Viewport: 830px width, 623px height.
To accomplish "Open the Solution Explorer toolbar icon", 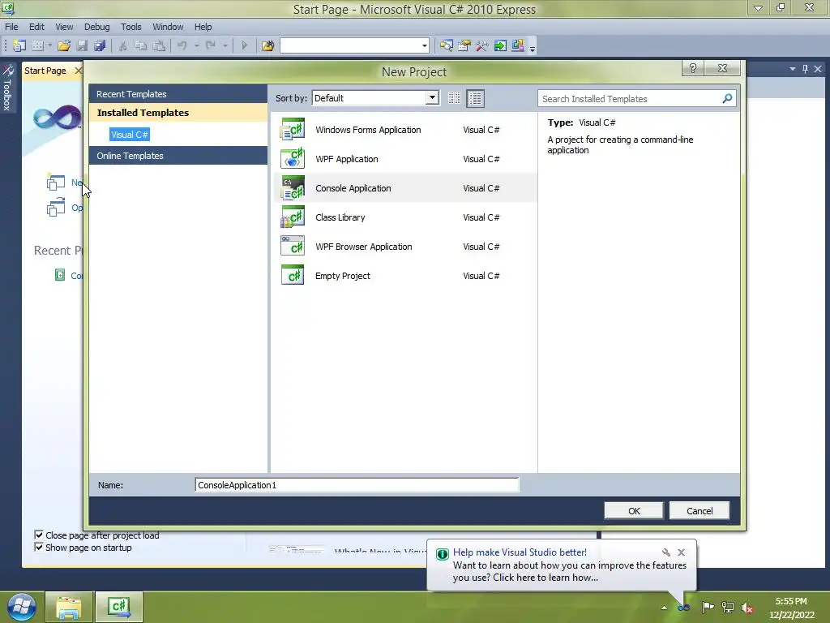I will tap(447, 45).
